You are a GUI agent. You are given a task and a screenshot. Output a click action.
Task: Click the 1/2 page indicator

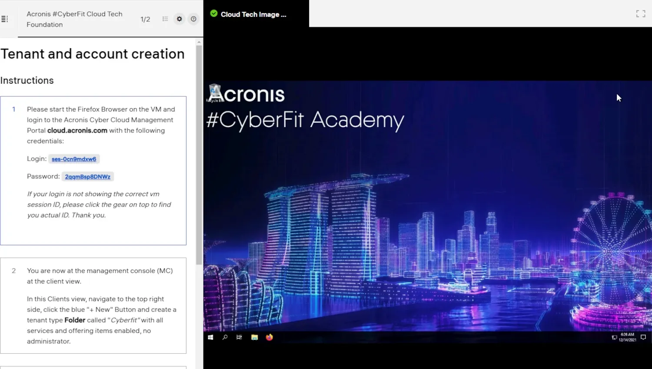tap(145, 19)
